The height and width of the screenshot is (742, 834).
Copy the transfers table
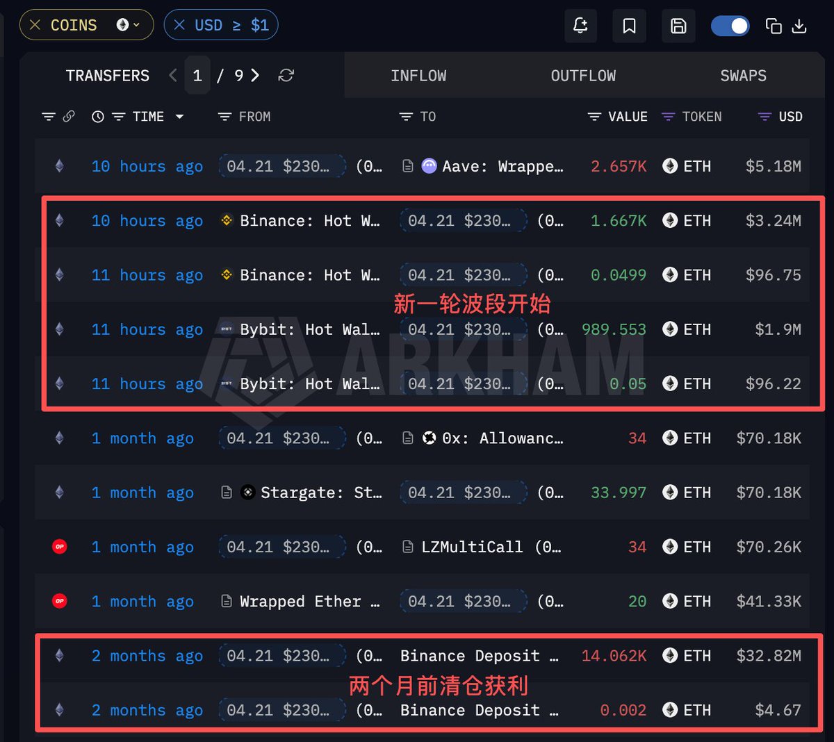774,26
